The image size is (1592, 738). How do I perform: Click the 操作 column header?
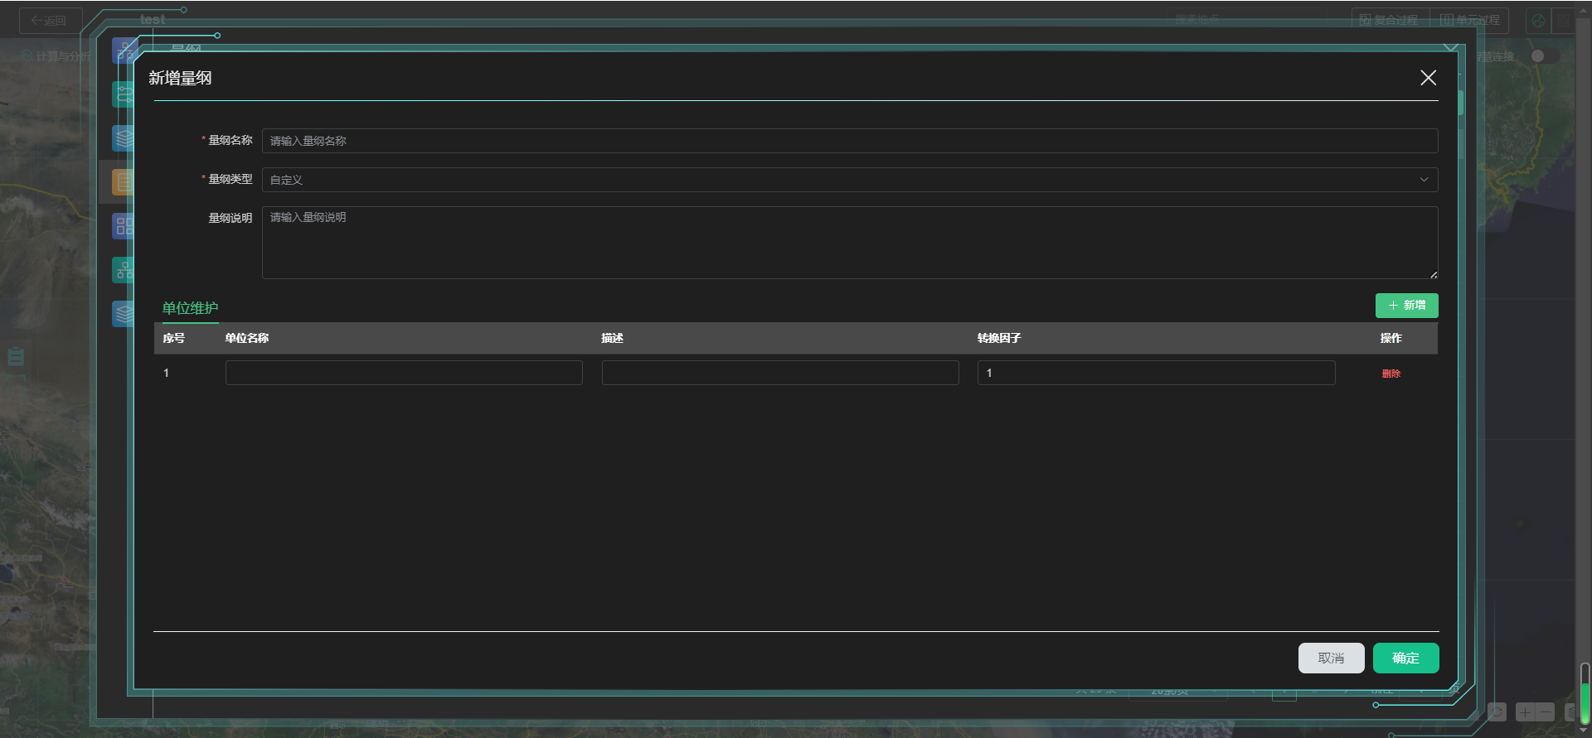coord(1391,338)
